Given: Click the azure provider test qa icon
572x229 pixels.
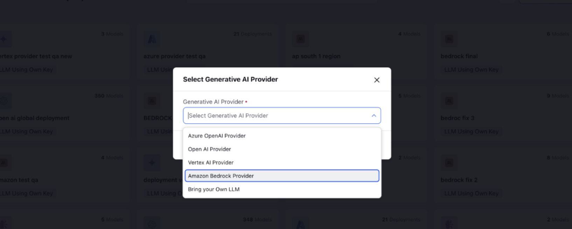Looking at the screenshot, I should point(152,39).
